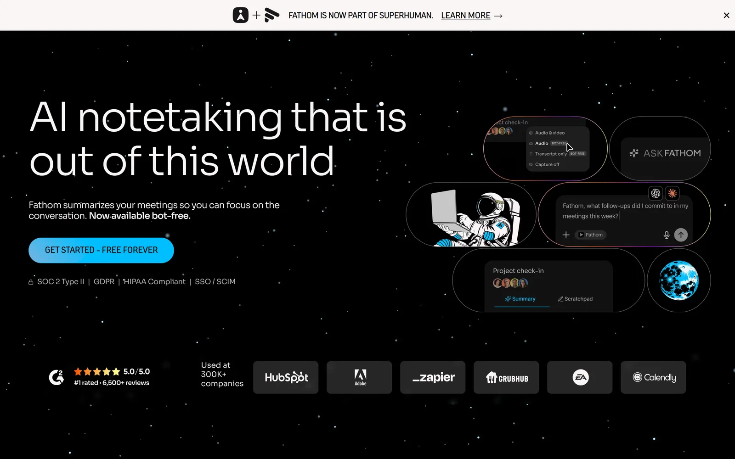The width and height of the screenshot is (735, 459).
Task: Choose the 'Audio' bot-free capture option
Action: pos(548,143)
